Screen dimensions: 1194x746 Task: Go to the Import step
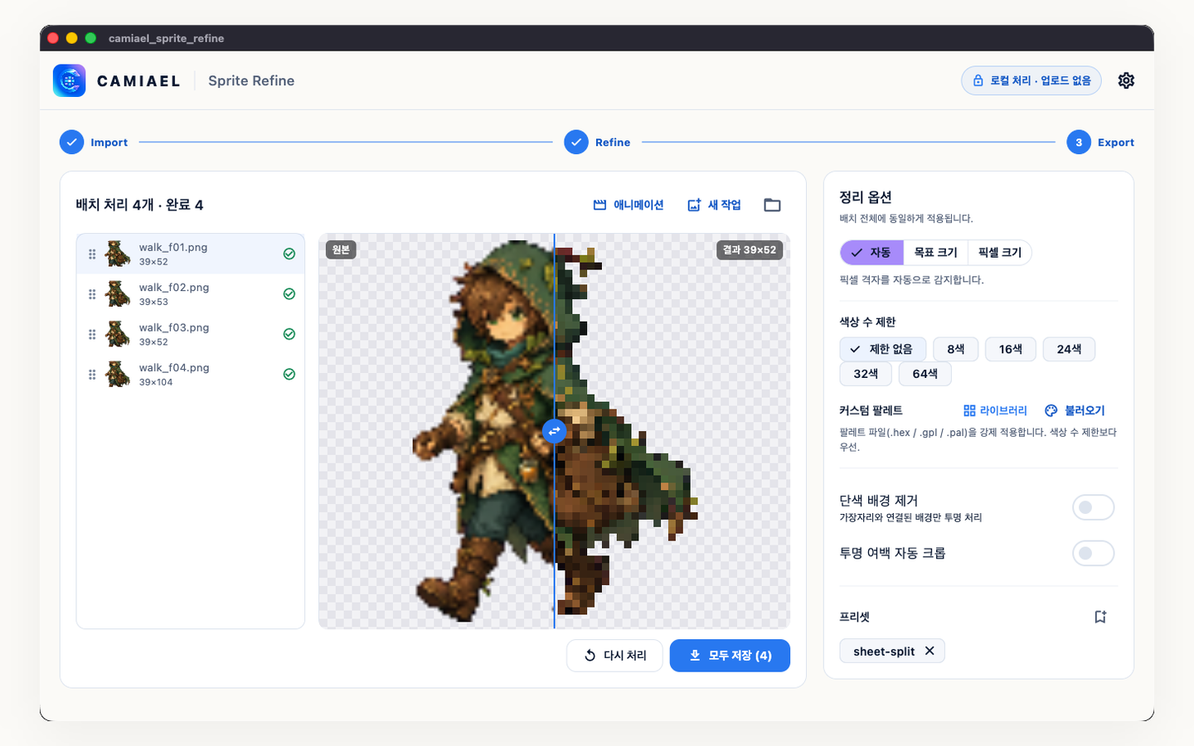(x=94, y=143)
